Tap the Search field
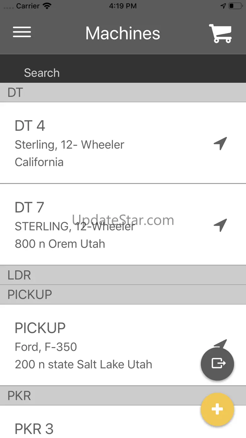246x438 pixels. [x=123, y=73]
